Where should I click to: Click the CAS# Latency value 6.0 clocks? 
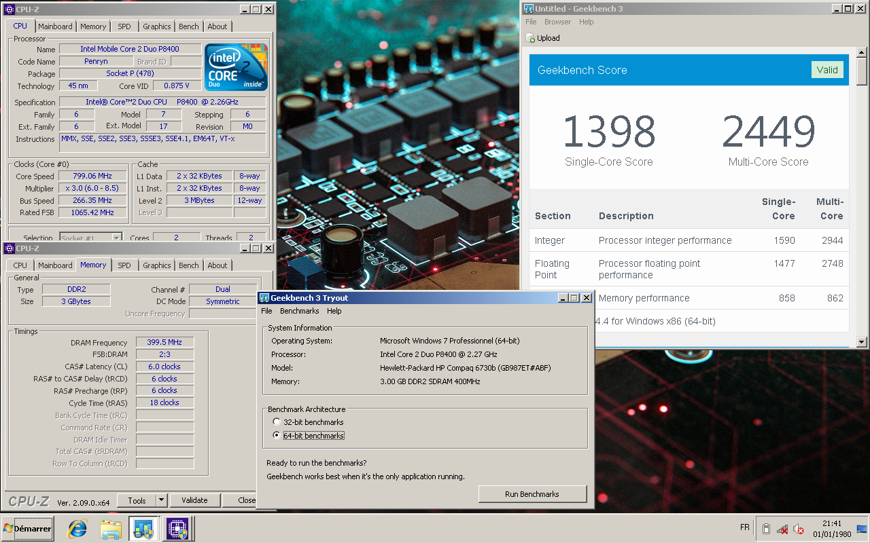click(x=165, y=367)
